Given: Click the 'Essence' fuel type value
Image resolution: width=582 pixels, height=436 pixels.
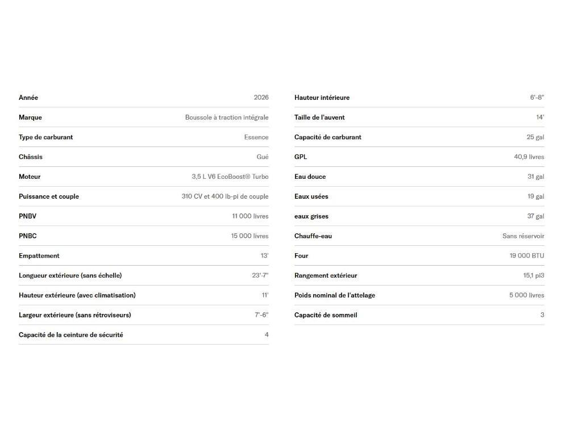Looking at the screenshot, I should 256,137.
